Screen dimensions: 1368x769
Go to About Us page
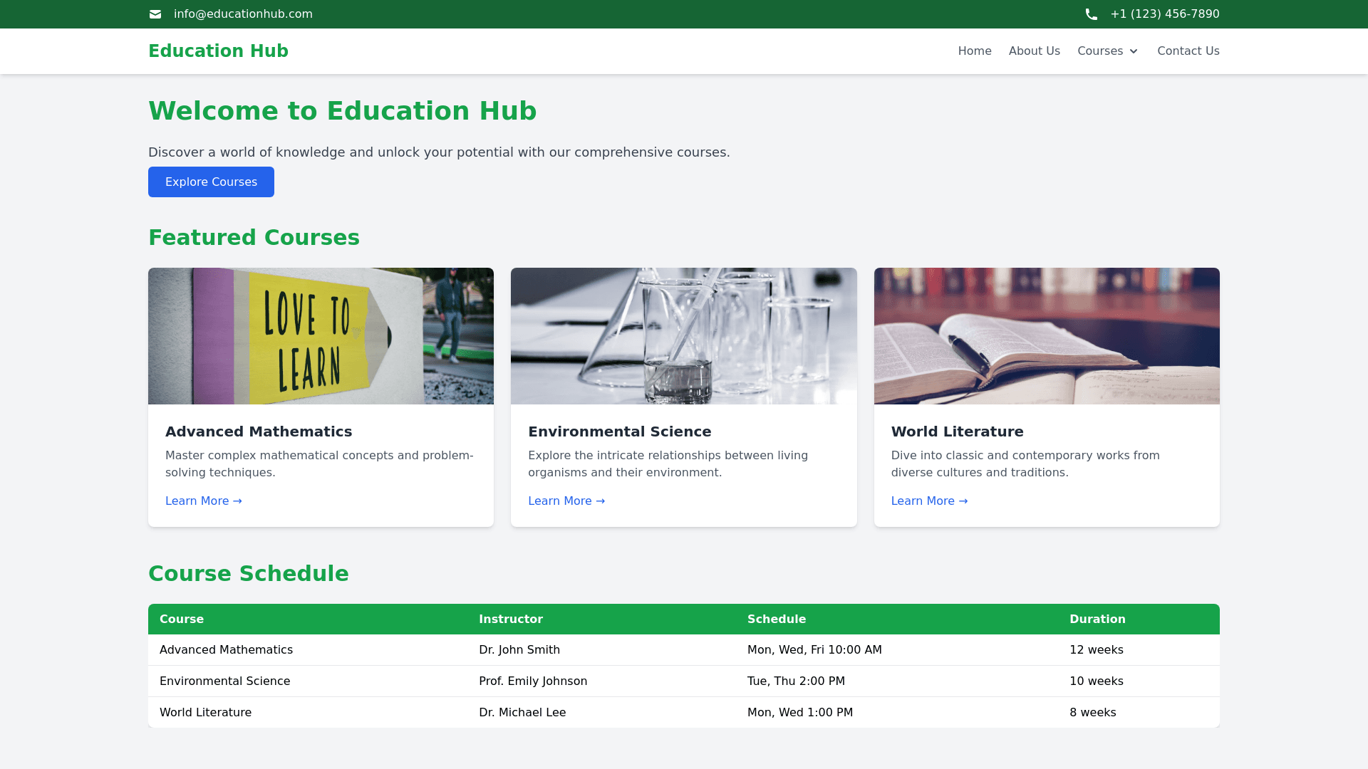click(1034, 51)
